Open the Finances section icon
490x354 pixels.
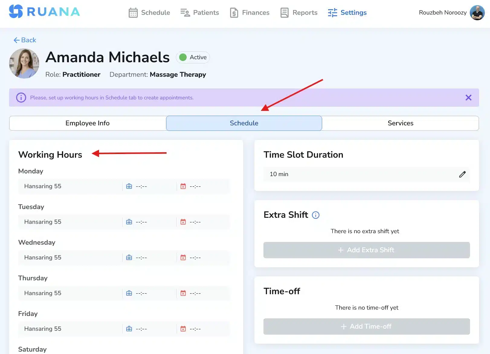(x=234, y=13)
